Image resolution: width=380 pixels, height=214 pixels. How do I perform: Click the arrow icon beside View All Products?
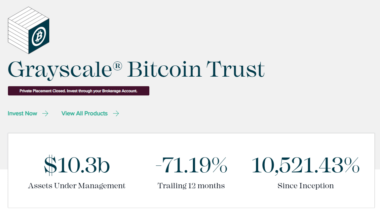click(x=116, y=114)
